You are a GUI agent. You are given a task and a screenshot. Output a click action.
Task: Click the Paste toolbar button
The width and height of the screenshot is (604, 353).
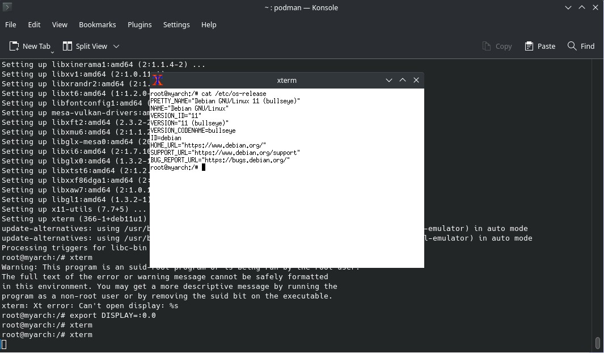[540, 46]
